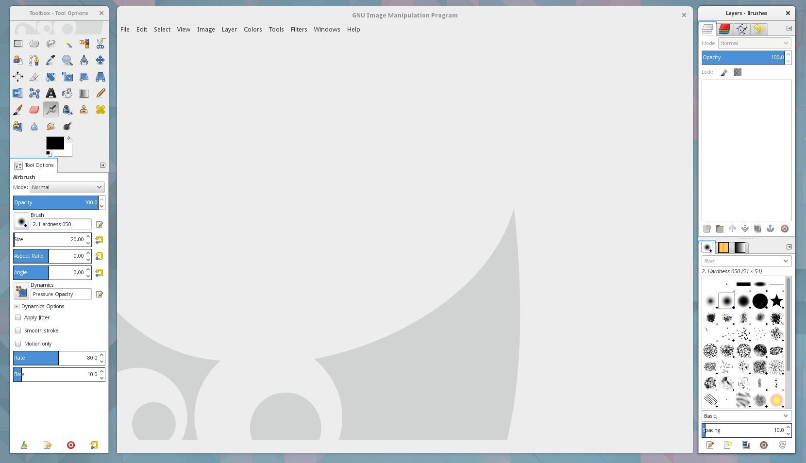806x463 pixels.
Task: Select the Clone stamp tool
Action: pyautogui.click(x=84, y=110)
